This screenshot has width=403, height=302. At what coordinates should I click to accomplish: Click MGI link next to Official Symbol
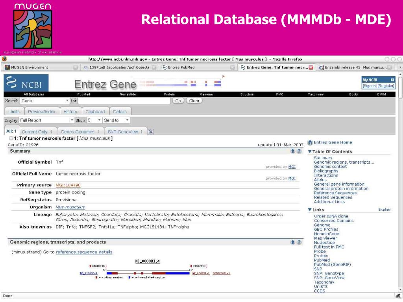292,167
